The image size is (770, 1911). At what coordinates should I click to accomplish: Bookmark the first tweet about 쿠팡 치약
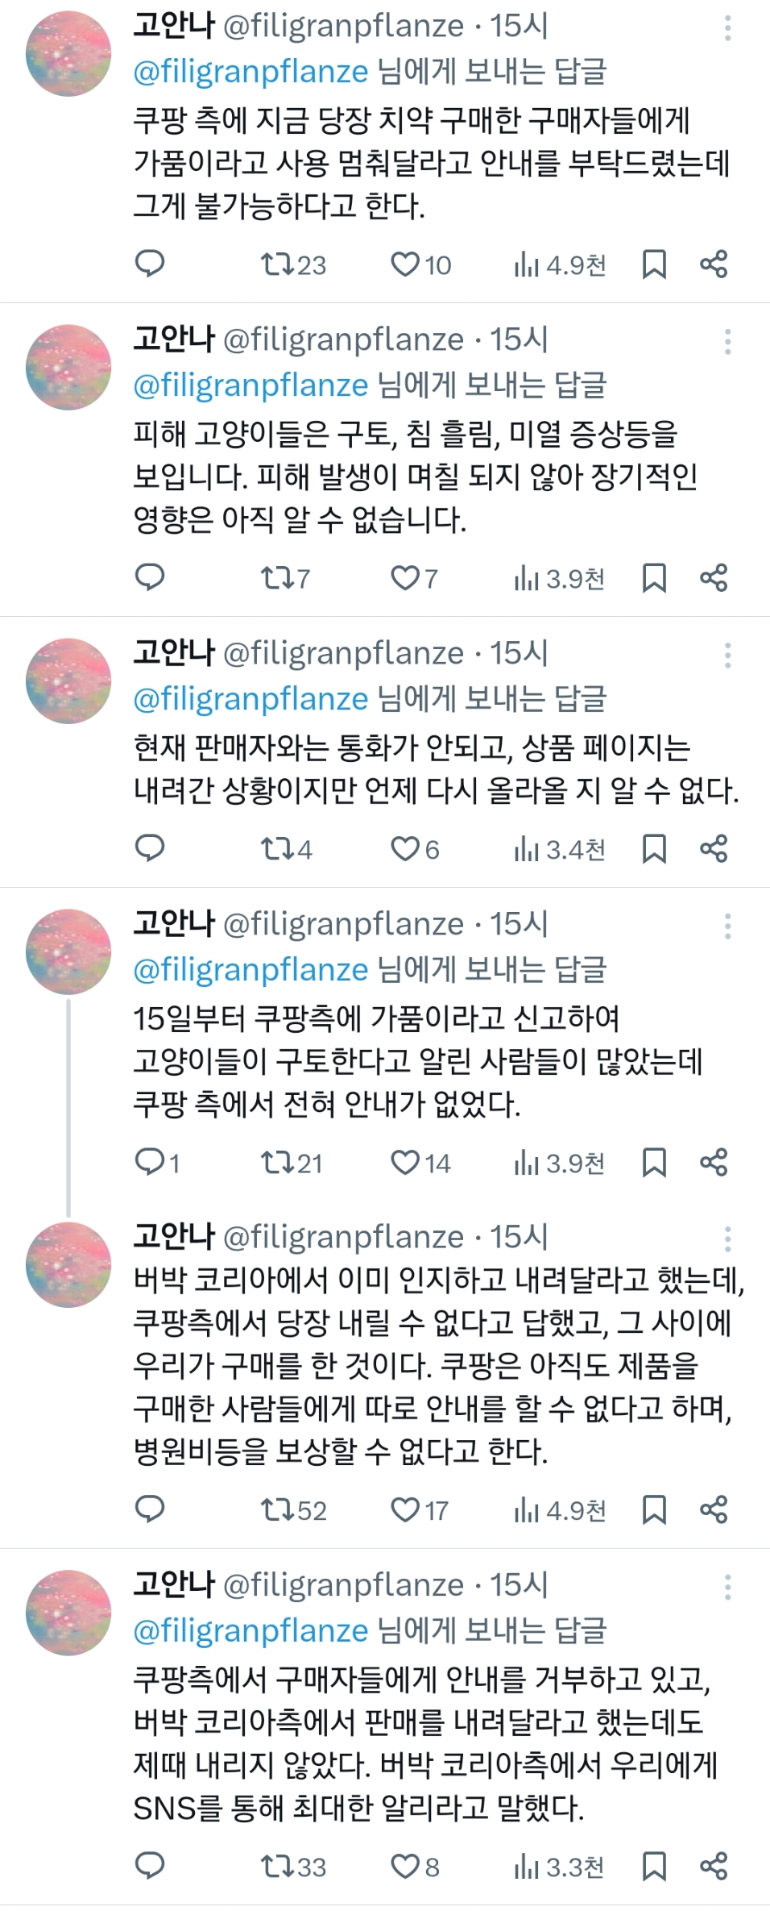tap(653, 264)
